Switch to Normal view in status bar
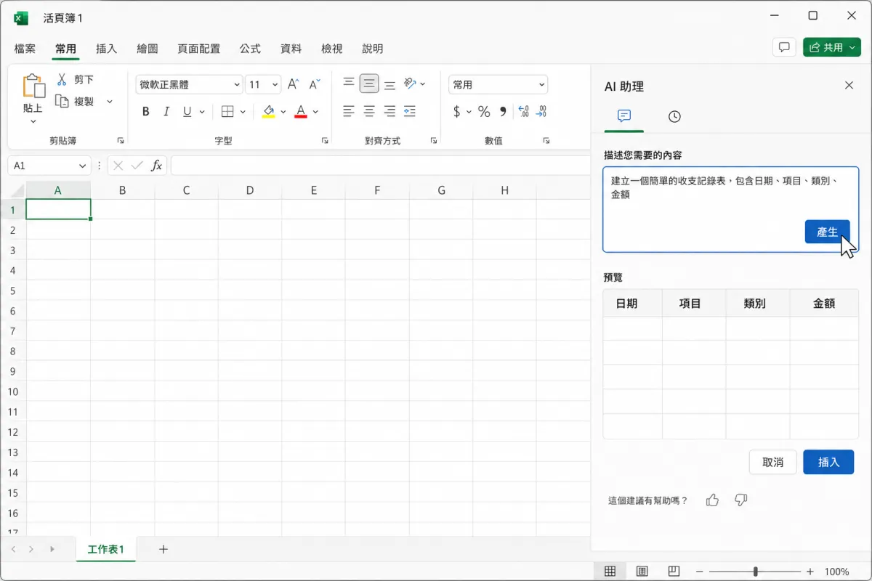The height and width of the screenshot is (581, 872). point(610,571)
